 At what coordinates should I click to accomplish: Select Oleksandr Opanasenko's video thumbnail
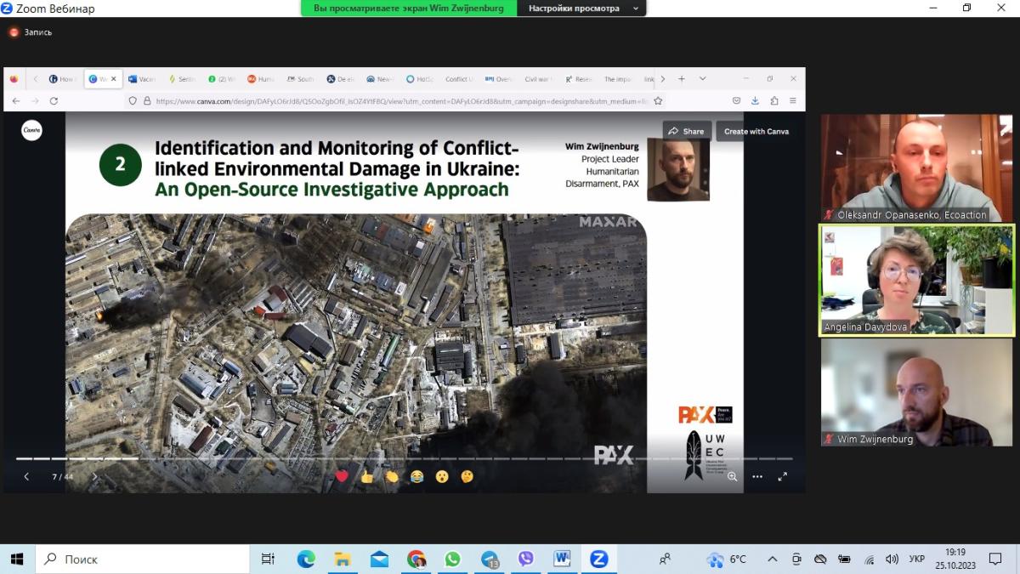(916, 168)
